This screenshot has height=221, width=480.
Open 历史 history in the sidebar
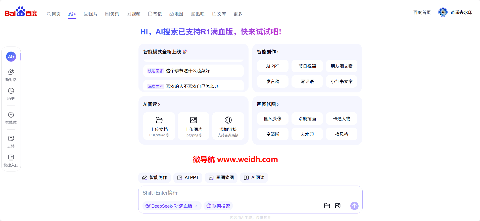pos(11,94)
